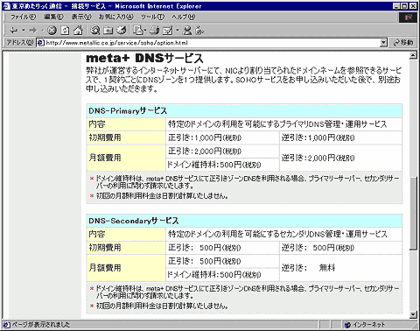Open the ツール(T) menu

click(x=152, y=17)
